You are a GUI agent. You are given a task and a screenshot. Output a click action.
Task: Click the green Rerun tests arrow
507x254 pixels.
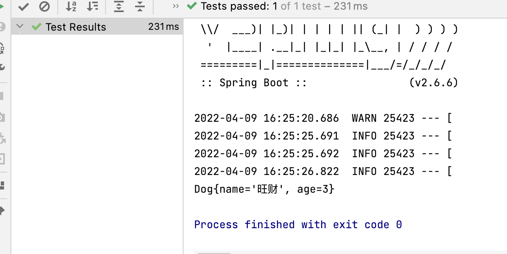click(x=2, y=6)
